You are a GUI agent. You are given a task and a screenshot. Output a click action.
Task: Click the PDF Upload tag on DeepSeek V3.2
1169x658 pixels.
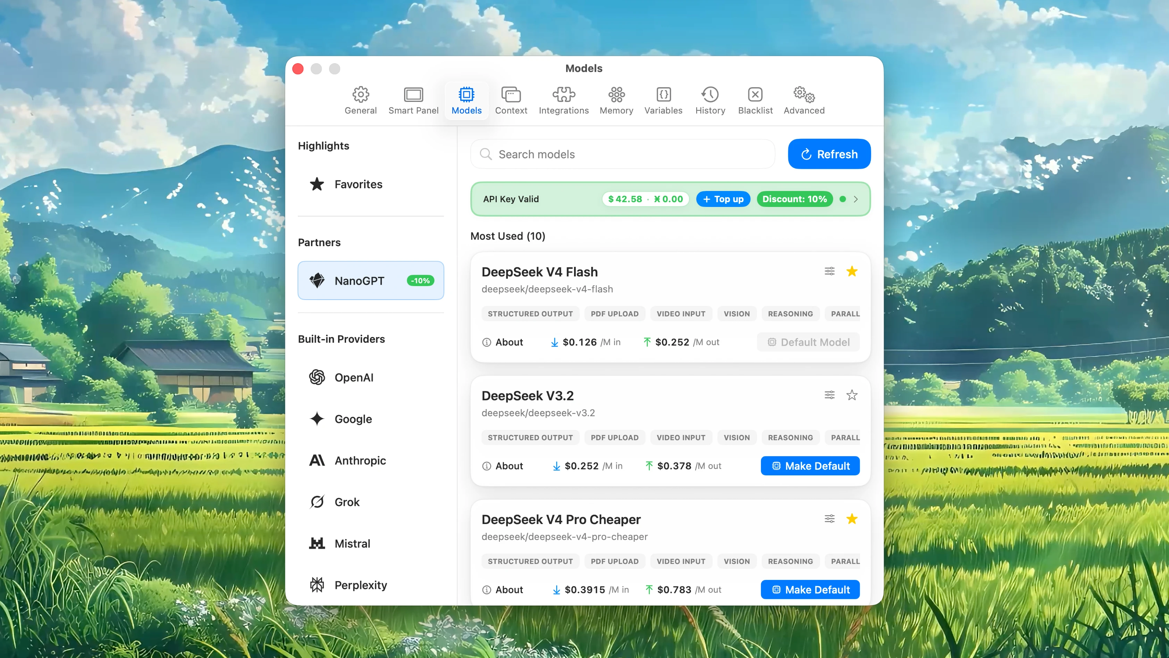tap(614, 438)
